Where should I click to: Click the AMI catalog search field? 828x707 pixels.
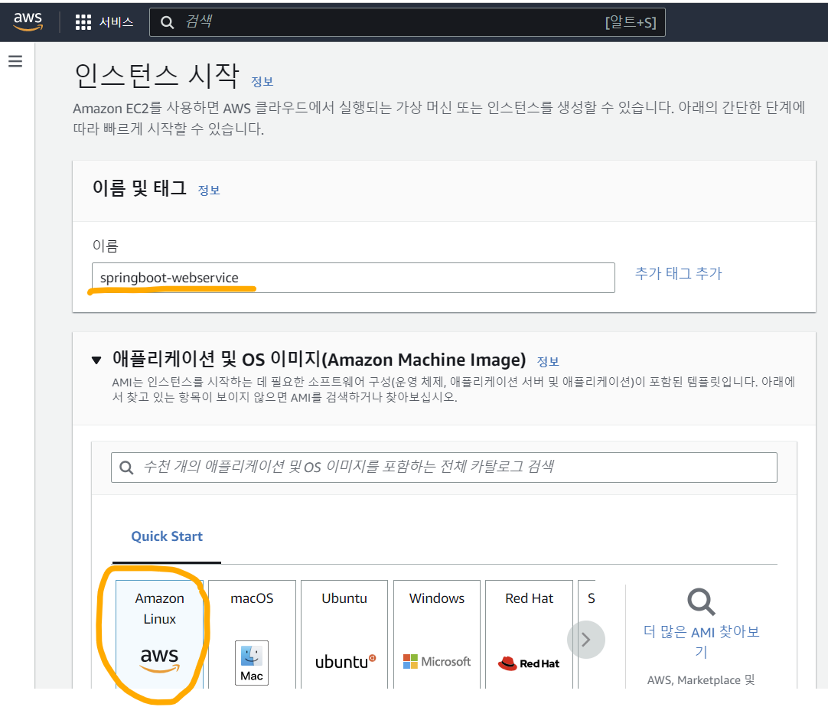[444, 468]
